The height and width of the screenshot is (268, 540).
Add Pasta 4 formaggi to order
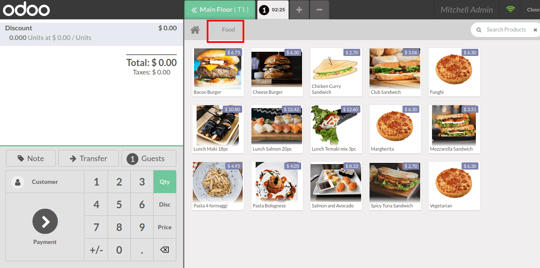(218, 186)
